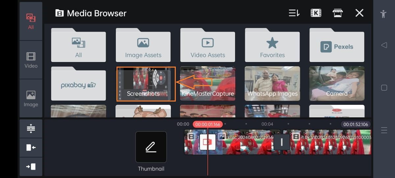Switch to the All media tab
This screenshot has width=395, height=178.
tap(31, 21)
